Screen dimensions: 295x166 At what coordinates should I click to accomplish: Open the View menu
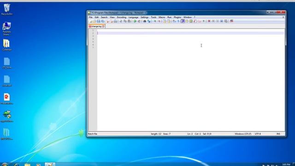pos(112,18)
